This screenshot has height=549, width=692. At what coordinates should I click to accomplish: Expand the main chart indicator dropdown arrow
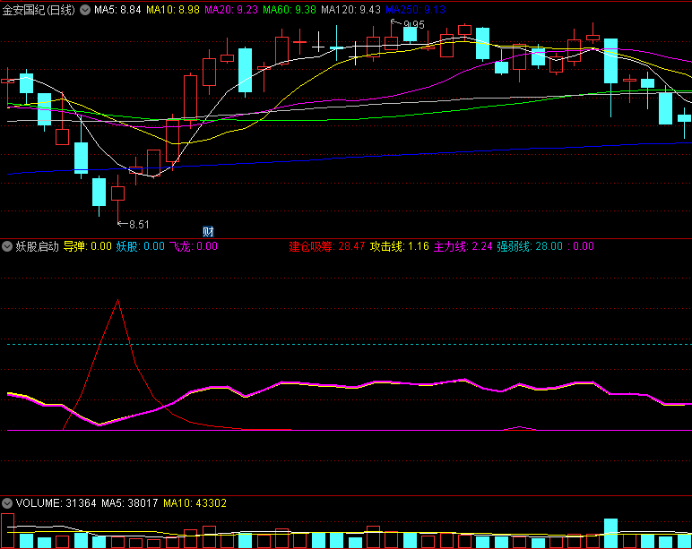pyautogui.click(x=85, y=10)
